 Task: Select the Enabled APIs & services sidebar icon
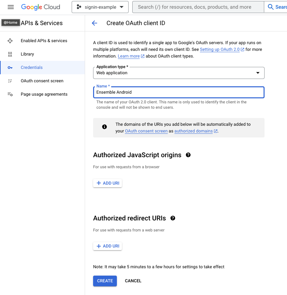10,40
